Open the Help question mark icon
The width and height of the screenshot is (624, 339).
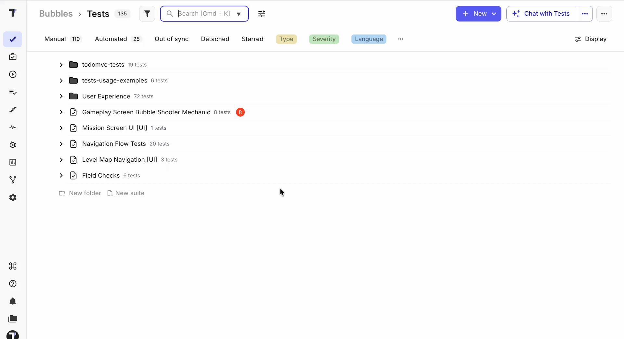click(13, 284)
